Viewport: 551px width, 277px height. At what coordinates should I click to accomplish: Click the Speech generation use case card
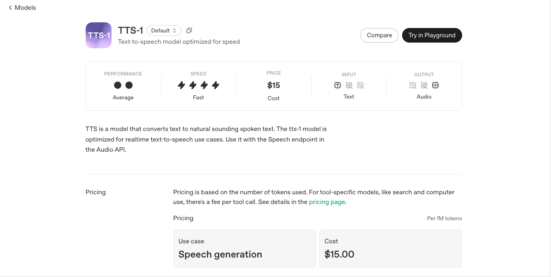[x=244, y=249]
